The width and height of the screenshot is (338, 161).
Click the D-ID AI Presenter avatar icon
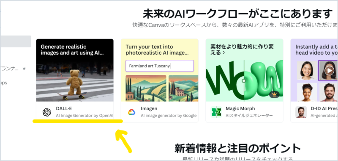tap(301, 112)
